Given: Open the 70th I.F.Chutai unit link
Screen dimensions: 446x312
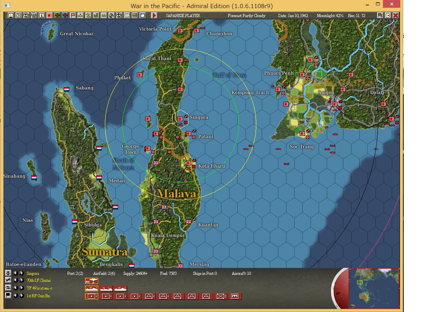Looking at the screenshot, I should tap(39, 280).
